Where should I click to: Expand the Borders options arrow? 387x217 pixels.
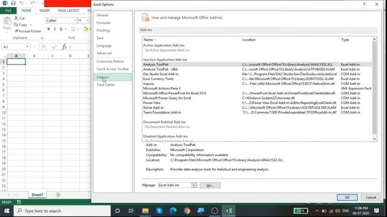(78, 29)
